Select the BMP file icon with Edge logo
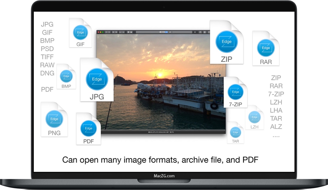328x190 pixels. coord(66,77)
